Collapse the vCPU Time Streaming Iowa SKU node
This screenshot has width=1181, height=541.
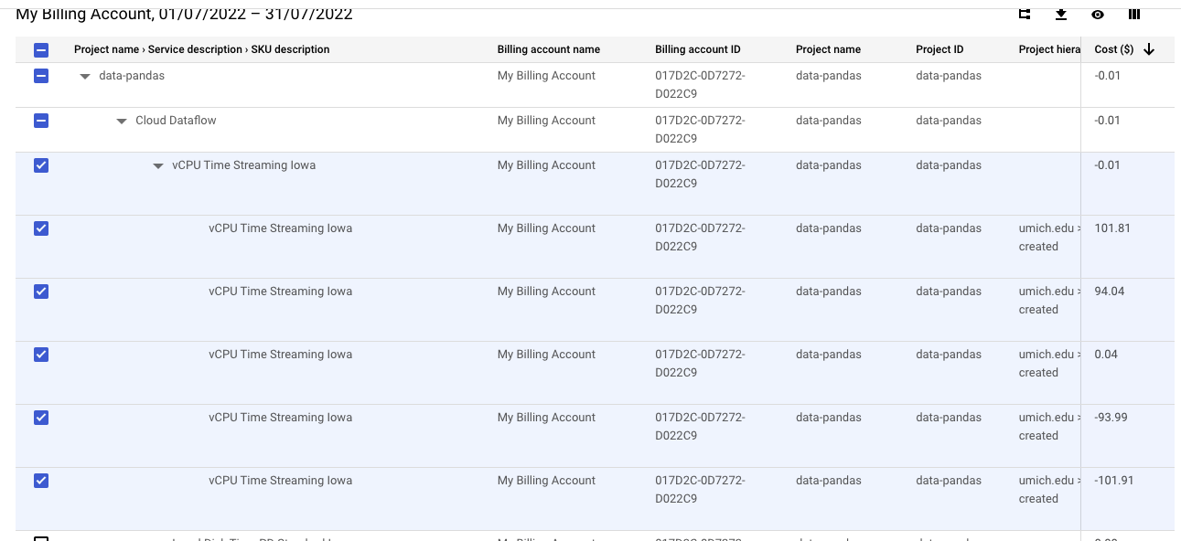(x=158, y=166)
